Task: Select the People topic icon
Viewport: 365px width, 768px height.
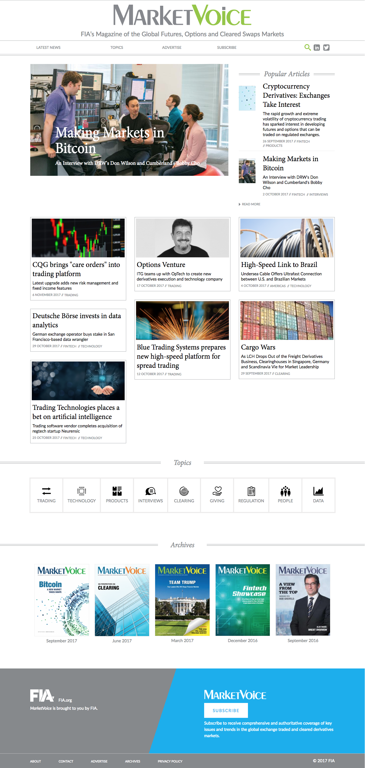Action: click(x=285, y=491)
